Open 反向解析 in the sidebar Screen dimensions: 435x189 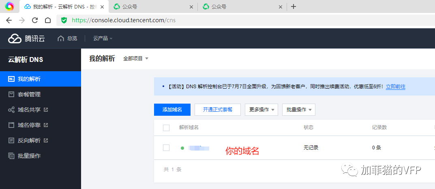(41, 140)
